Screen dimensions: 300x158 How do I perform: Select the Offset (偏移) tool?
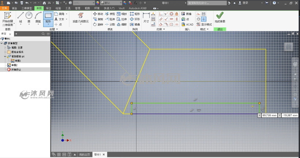(122, 24)
